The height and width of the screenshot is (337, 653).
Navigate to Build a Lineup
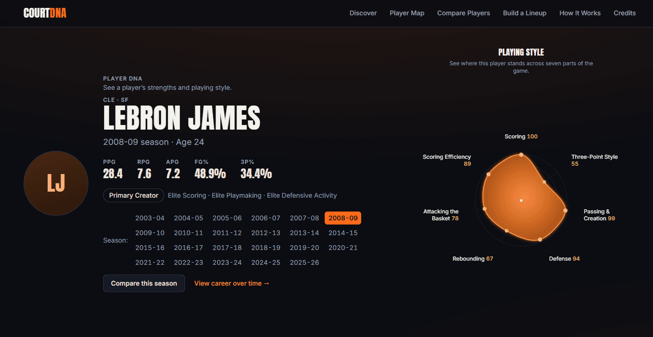coord(525,13)
